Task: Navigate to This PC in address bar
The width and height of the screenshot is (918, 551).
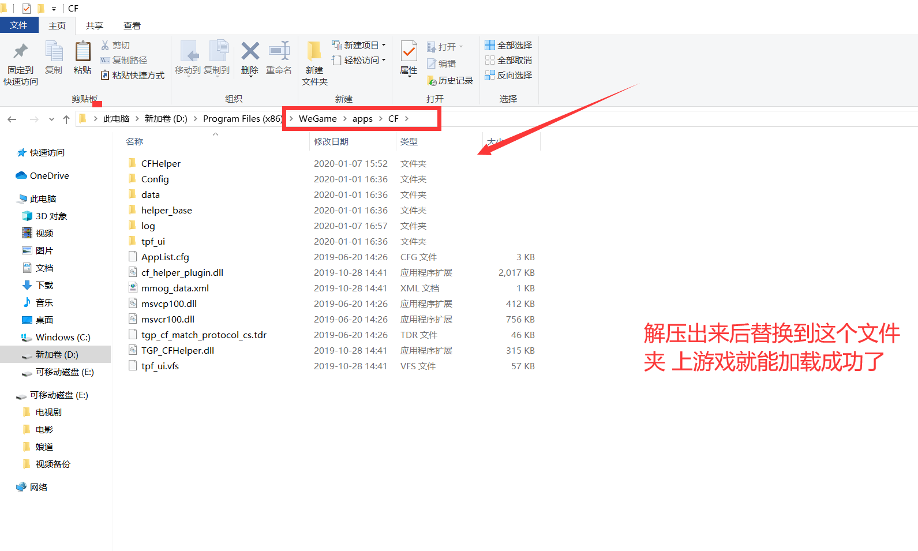Action: (x=116, y=119)
